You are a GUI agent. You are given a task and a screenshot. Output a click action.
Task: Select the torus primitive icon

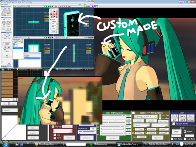pyautogui.click(x=54, y=14)
